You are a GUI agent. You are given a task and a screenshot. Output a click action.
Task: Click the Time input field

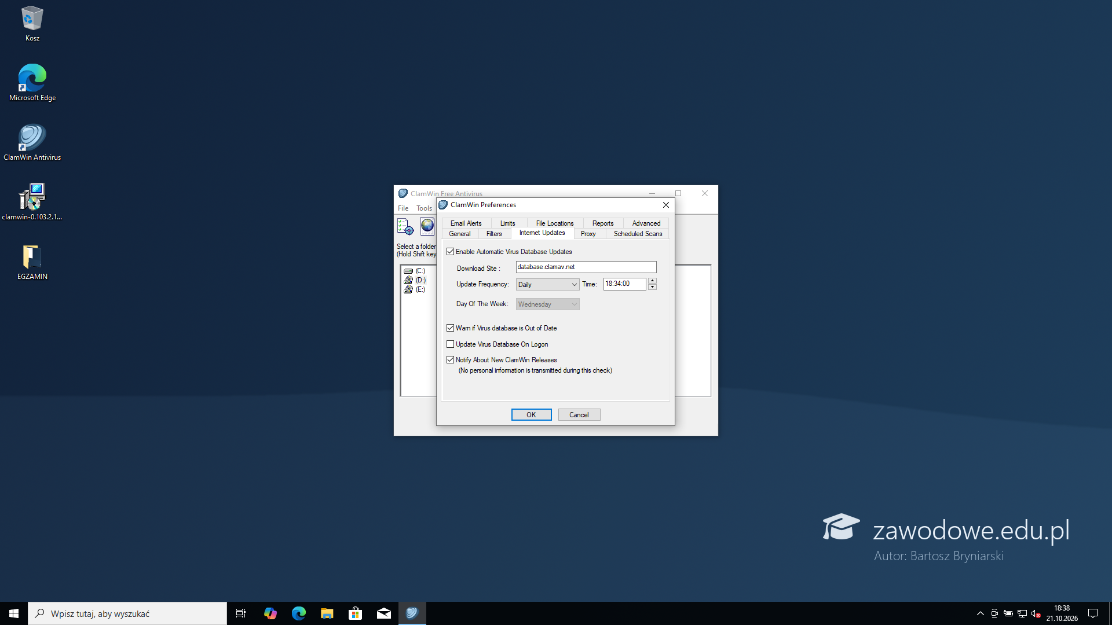click(624, 284)
